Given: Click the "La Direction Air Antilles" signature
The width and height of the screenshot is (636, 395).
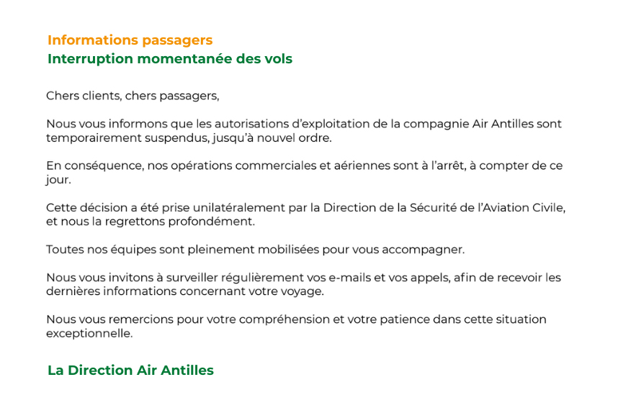Looking at the screenshot, I should 130,371.
